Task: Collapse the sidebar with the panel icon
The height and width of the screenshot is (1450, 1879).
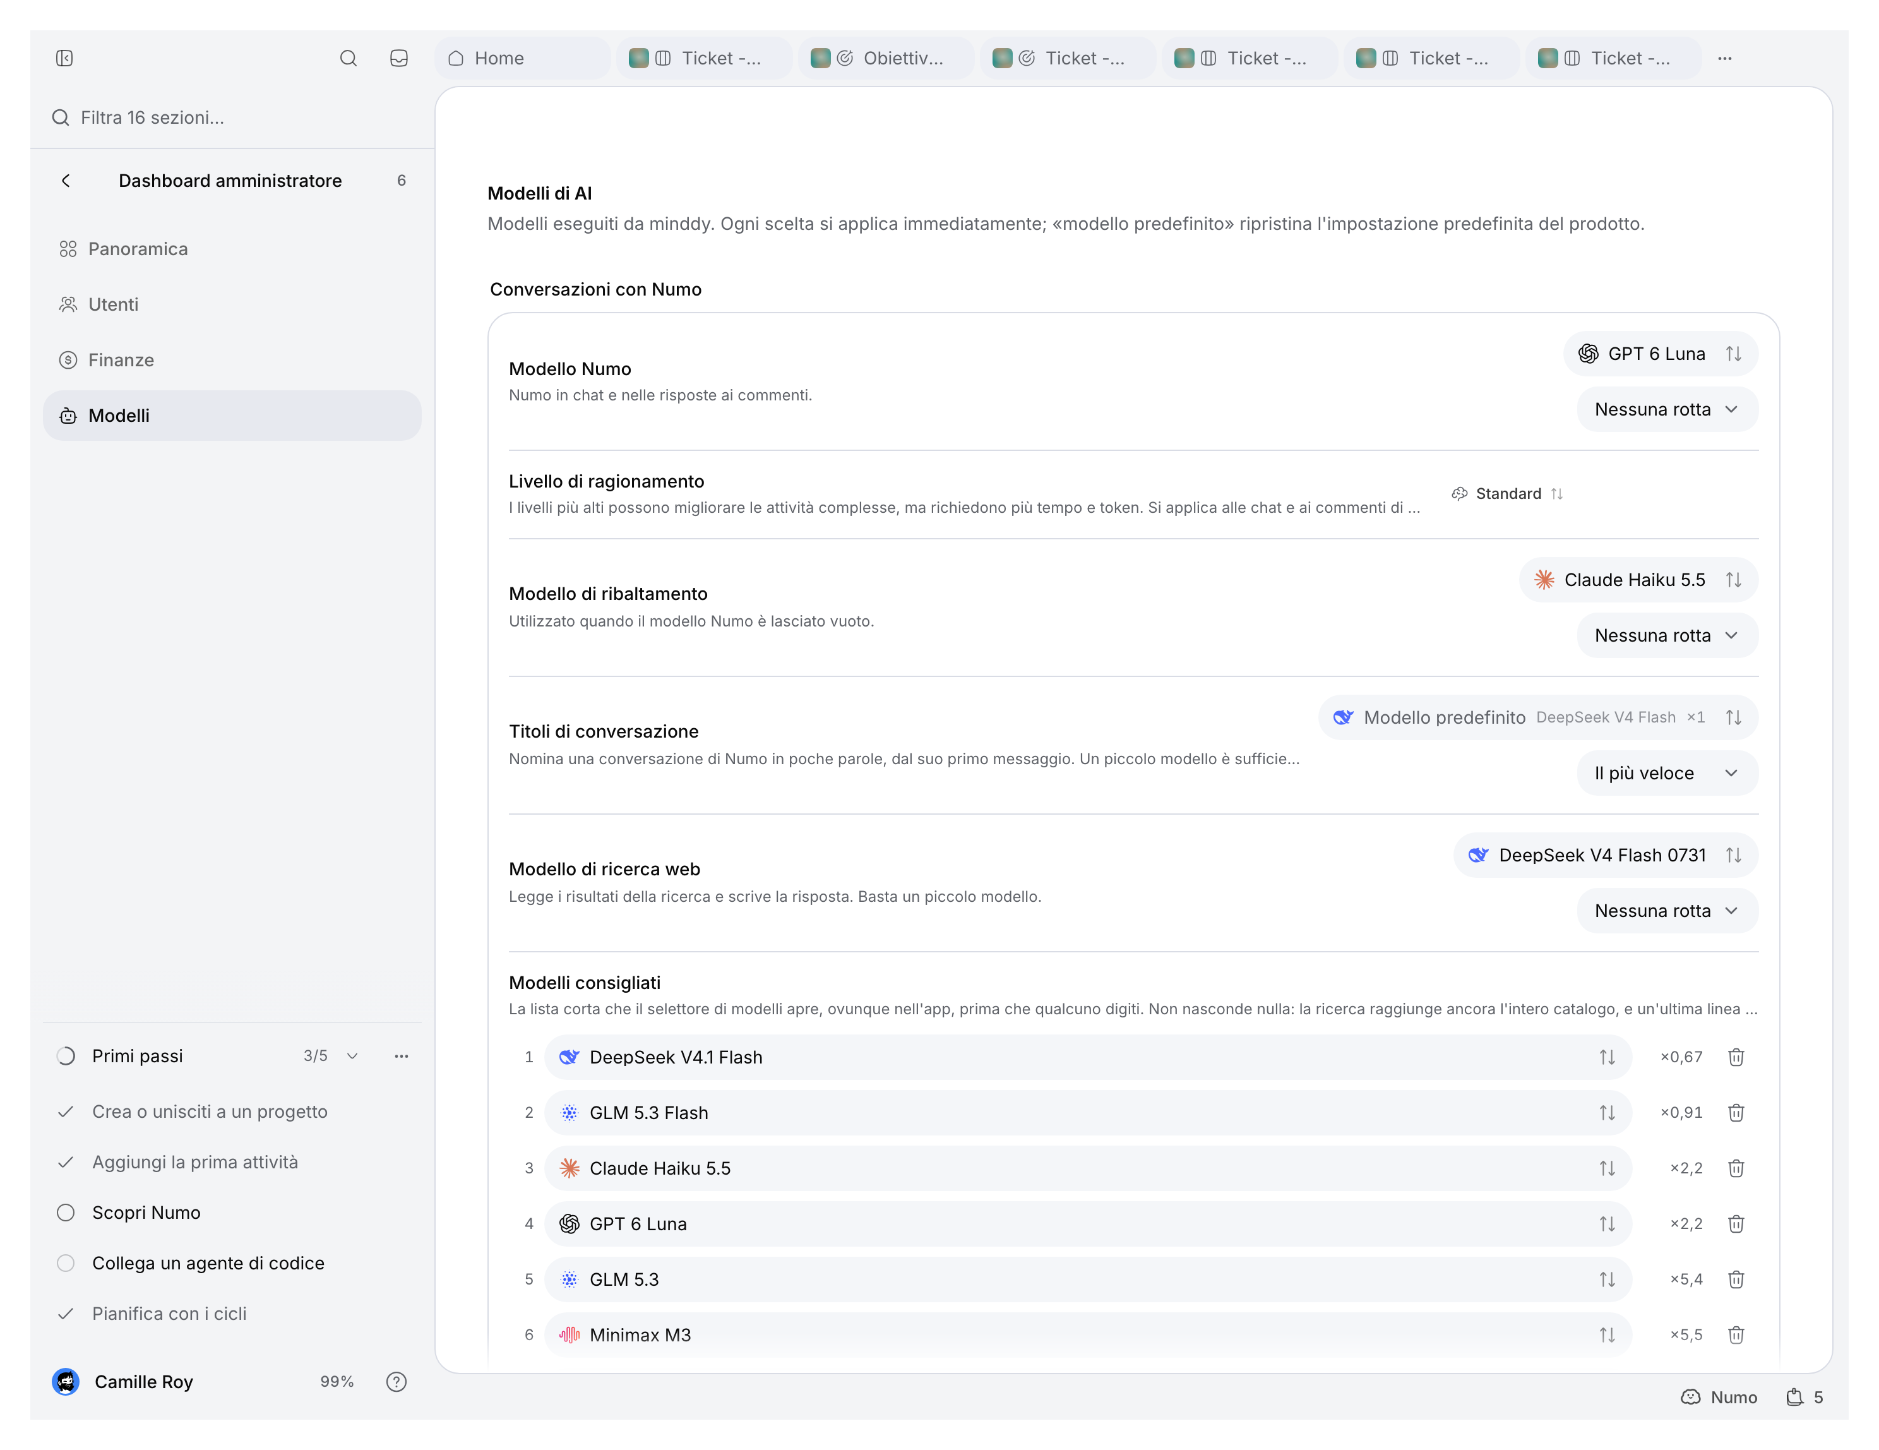Action: pyautogui.click(x=64, y=57)
